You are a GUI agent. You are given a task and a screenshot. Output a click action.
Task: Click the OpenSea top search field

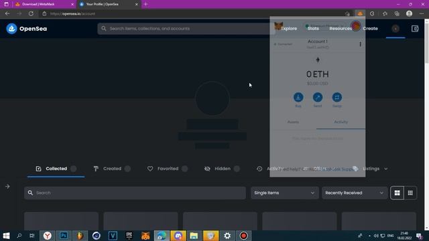coord(186,28)
